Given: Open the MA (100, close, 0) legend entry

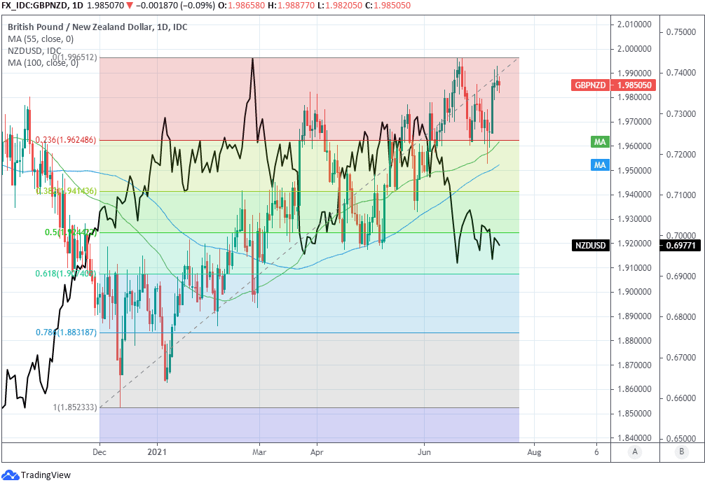Looking at the screenshot, I should coord(43,63).
